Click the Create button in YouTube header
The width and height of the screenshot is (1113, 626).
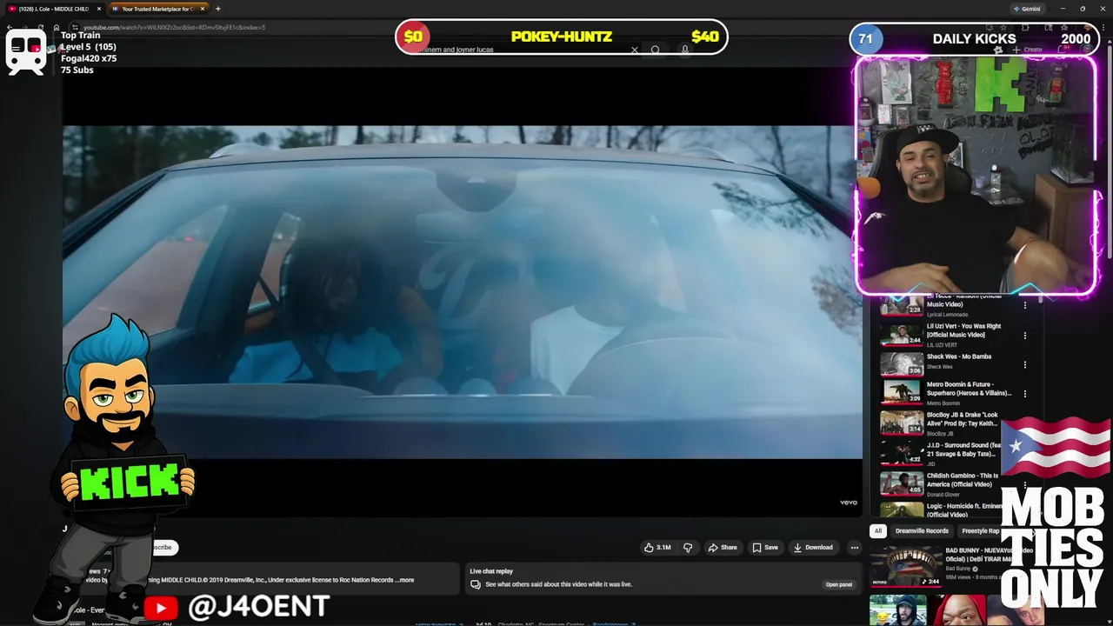pos(1027,50)
